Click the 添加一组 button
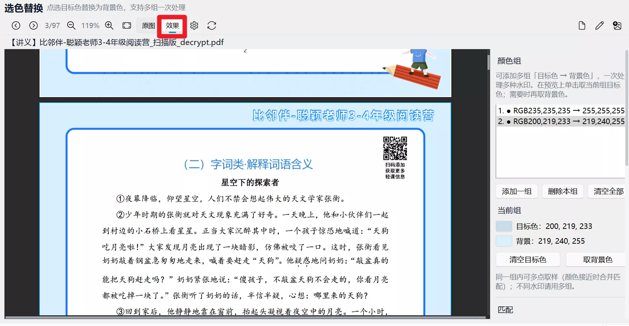The height and width of the screenshot is (326, 629). (x=517, y=191)
